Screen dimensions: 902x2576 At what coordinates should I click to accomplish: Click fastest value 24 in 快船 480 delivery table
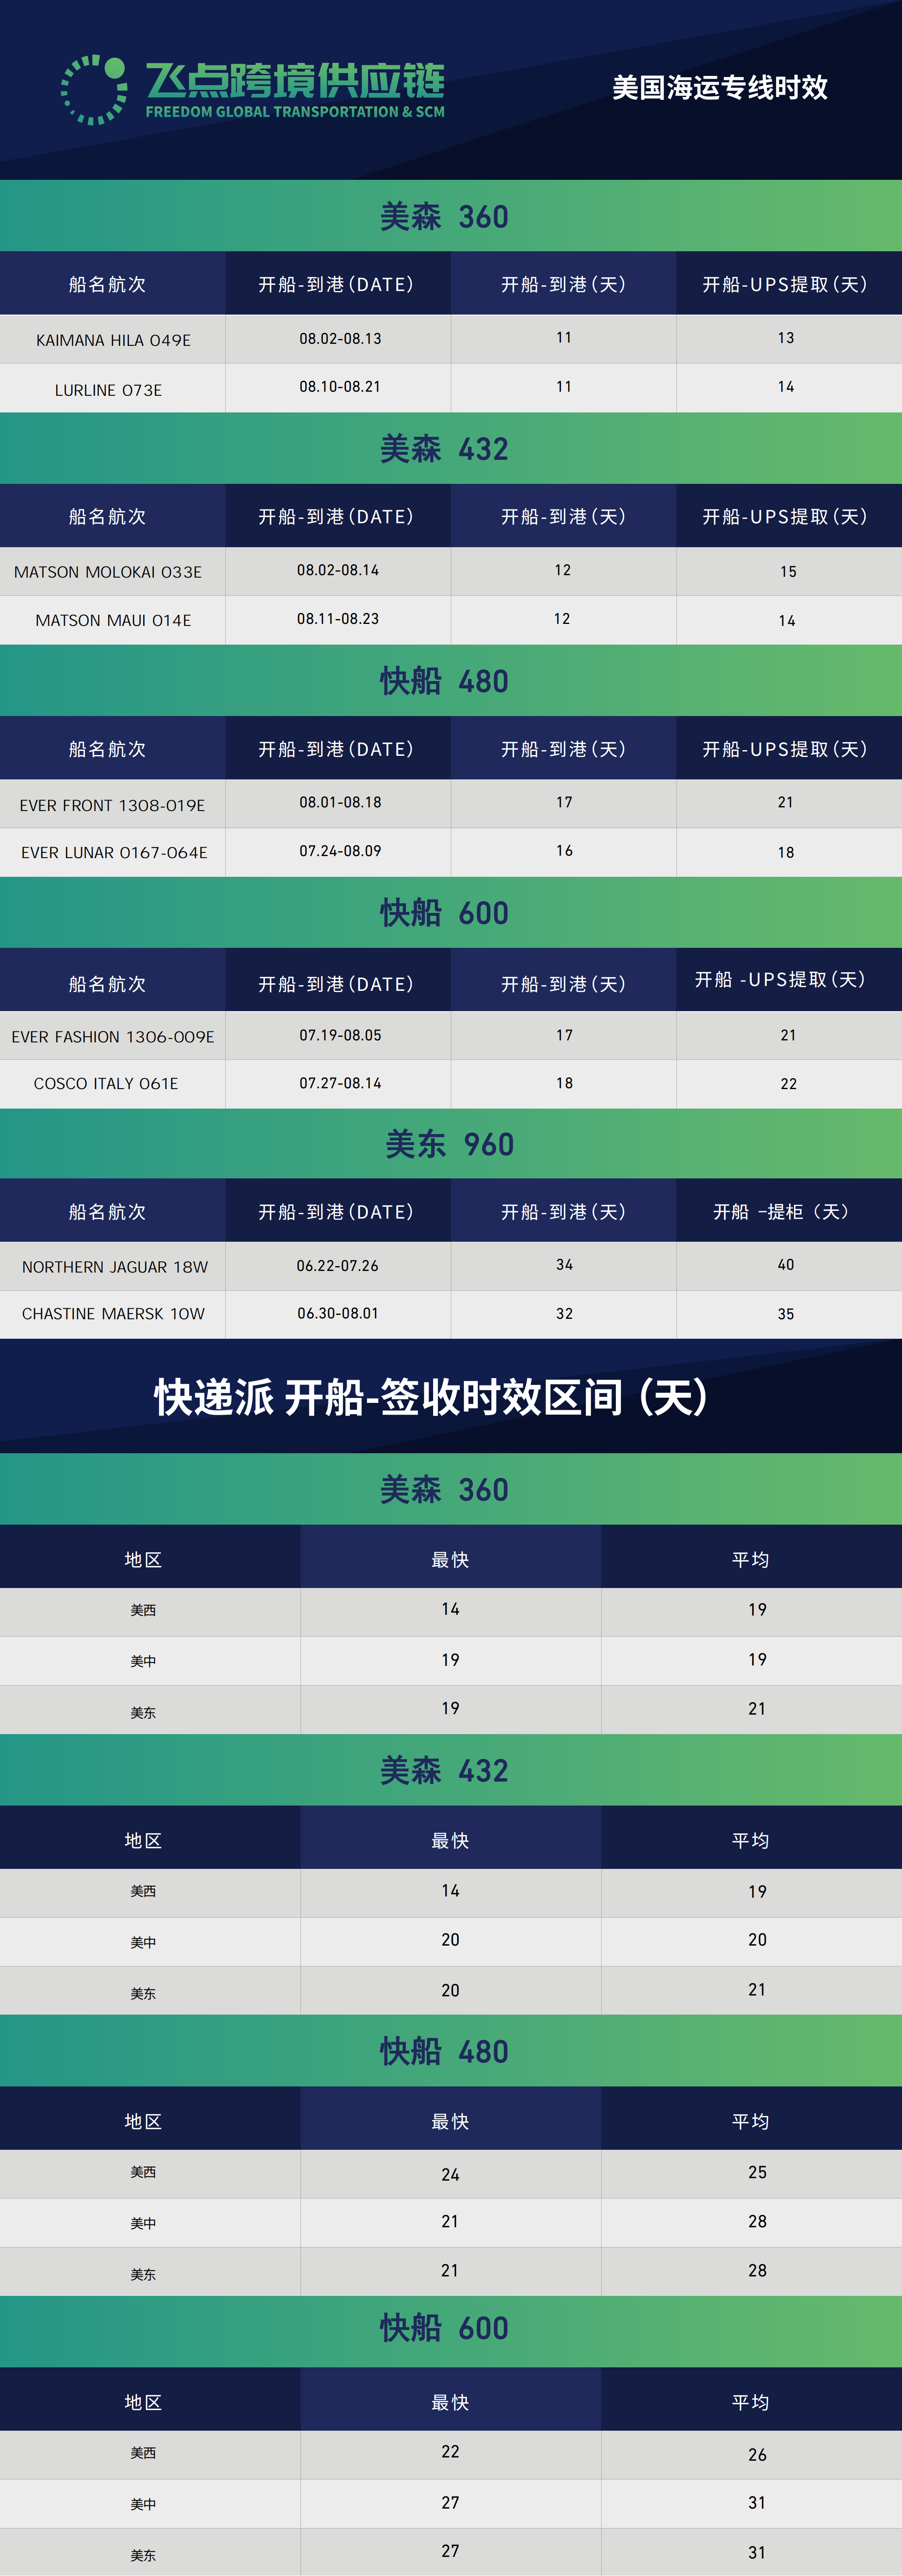450,2175
